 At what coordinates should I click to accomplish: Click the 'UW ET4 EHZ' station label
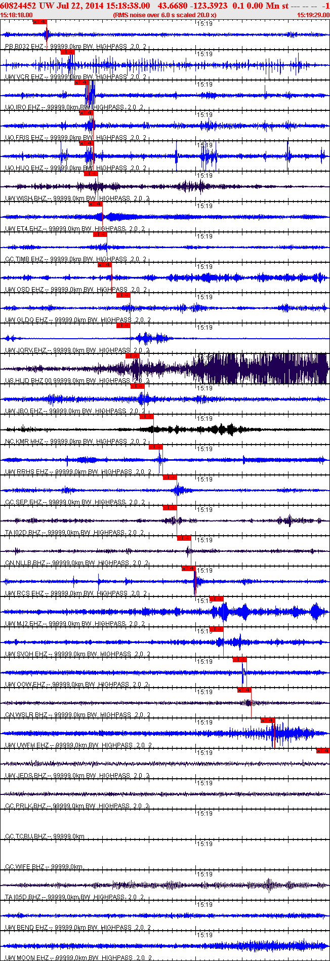[x=24, y=229]
